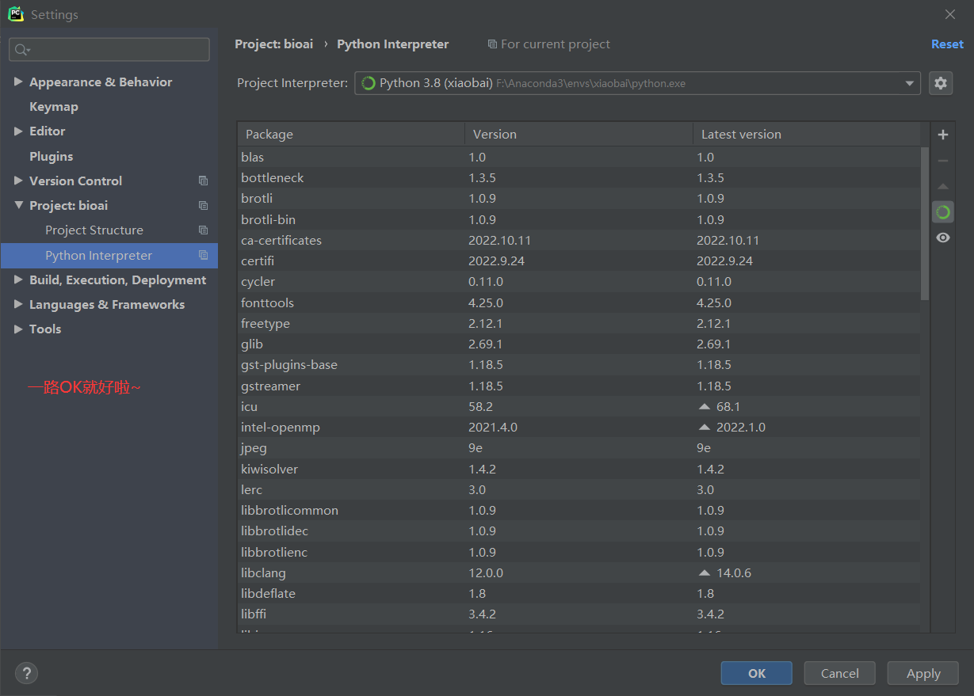Screen dimensions: 974x696
Task: Expand the Appearance & Behavior section
Action: point(18,82)
